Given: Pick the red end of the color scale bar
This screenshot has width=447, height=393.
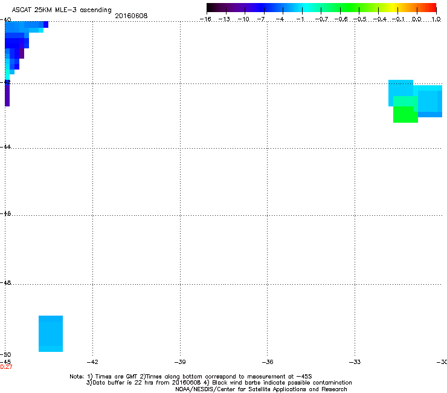Looking at the screenshot, I should [432, 8].
